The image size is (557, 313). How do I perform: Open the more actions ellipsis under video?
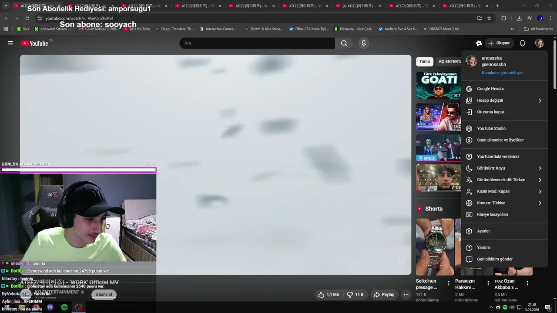[x=406, y=294]
